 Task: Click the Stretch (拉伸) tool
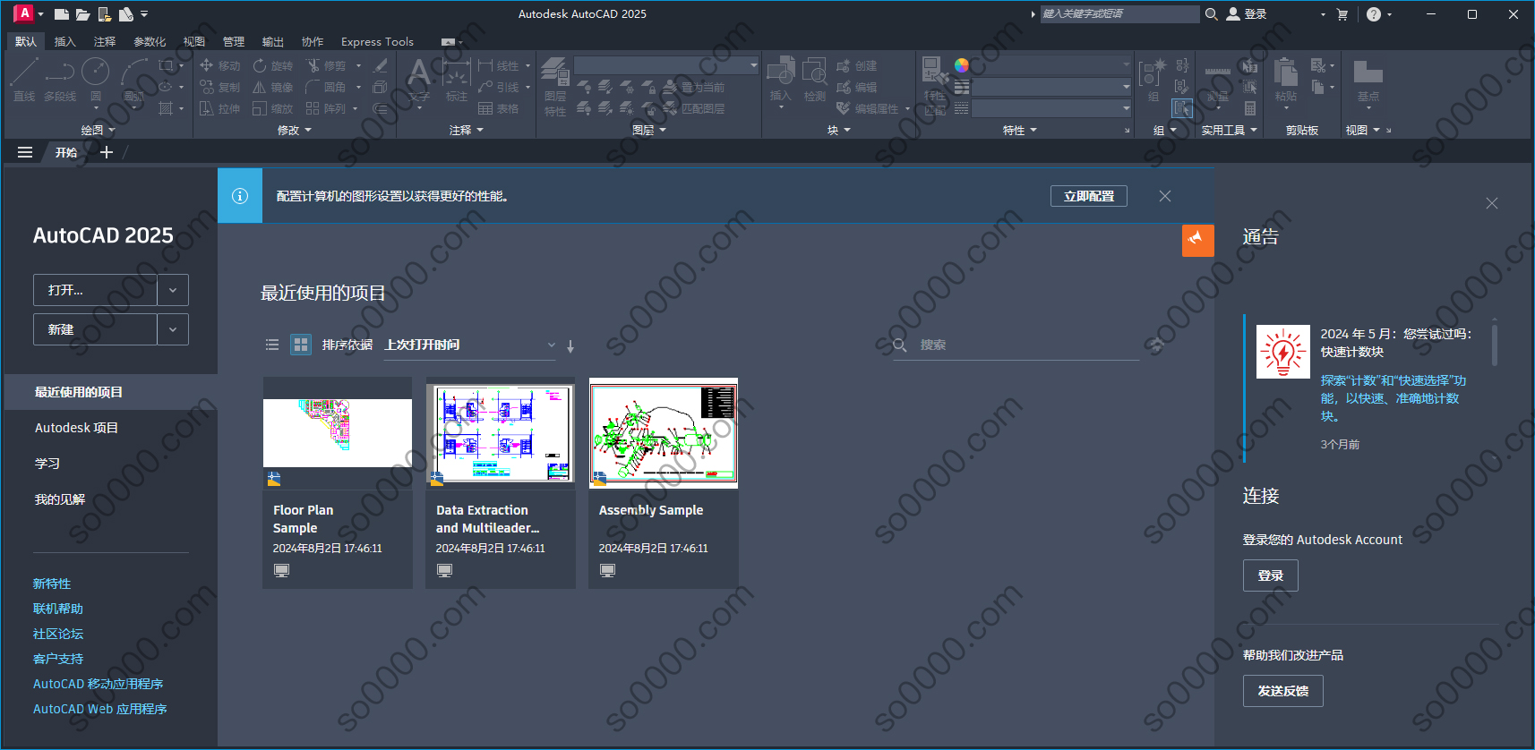pyautogui.click(x=220, y=108)
